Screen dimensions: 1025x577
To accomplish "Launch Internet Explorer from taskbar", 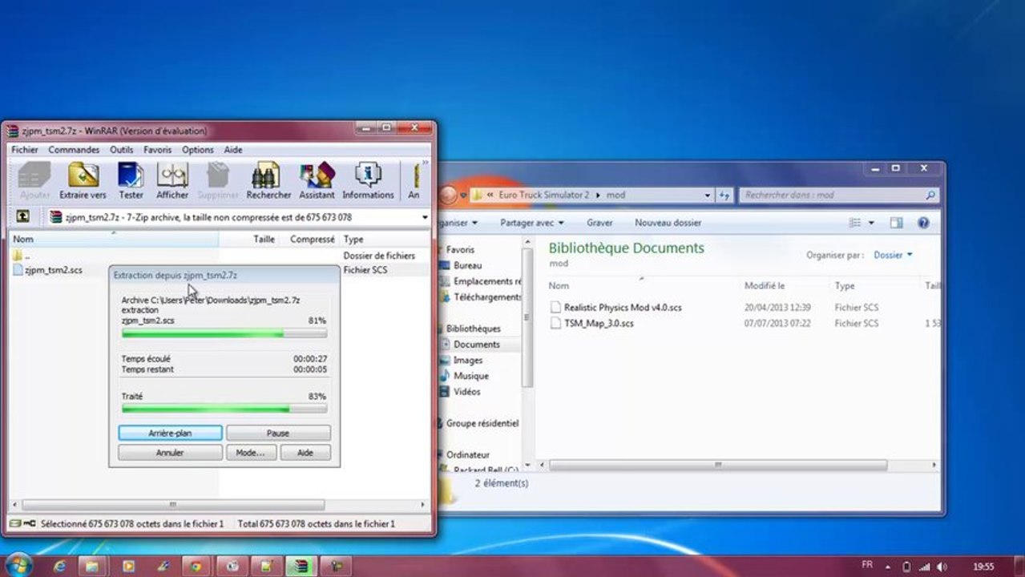I will point(59,566).
